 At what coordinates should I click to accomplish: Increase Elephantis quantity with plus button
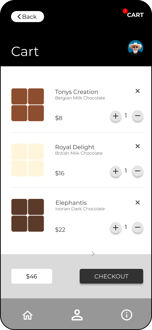(116, 228)
